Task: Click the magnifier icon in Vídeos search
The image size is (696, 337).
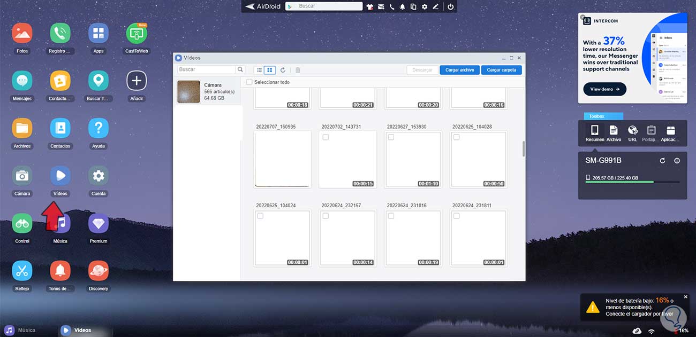Action: click(240, 69)
